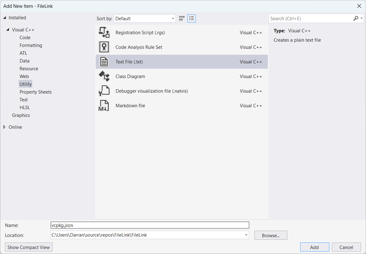Click Show Compact View button
The height and width of the screenshot is (254, 366).
coord(29,247)
